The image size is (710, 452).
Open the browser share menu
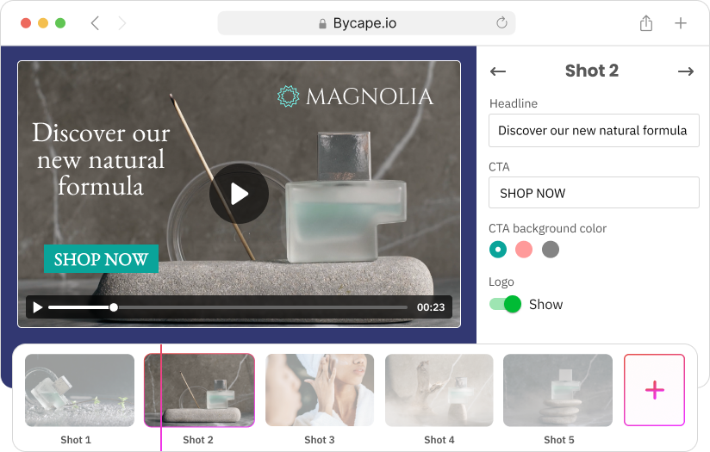pyautogui.click(x=646, y=23)
